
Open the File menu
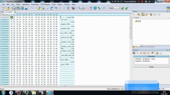(x=3, y=4)
